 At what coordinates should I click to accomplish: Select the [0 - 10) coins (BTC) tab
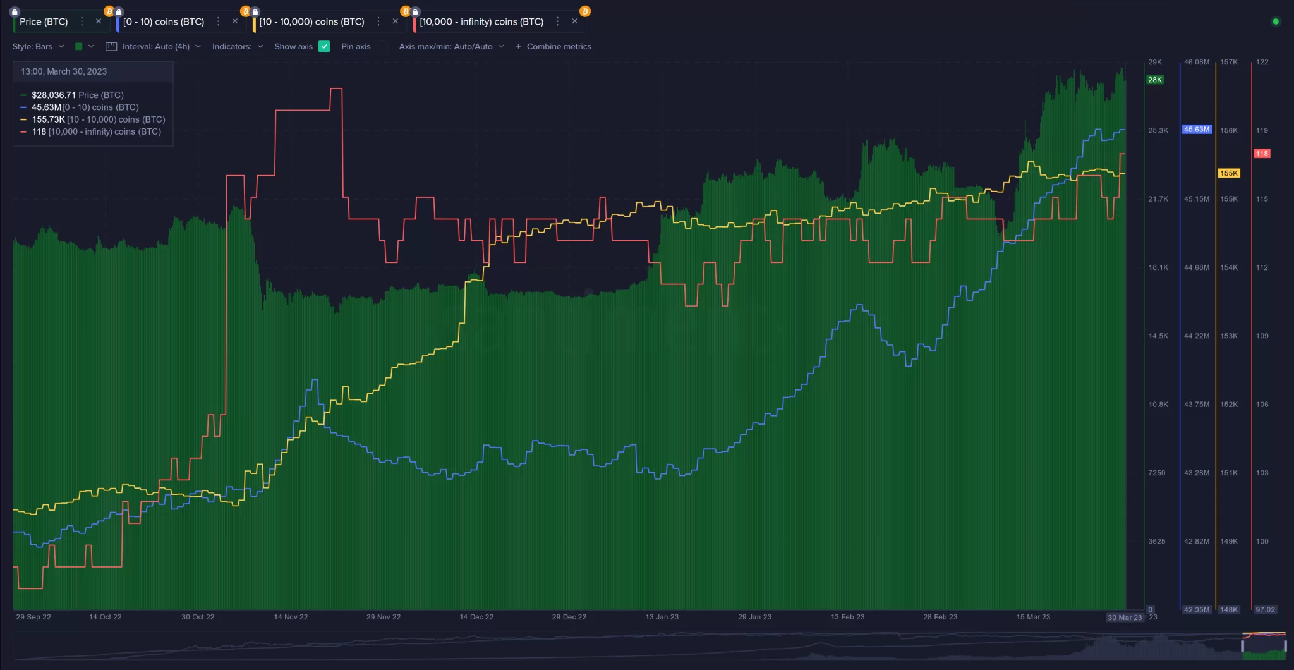point(164,21)
